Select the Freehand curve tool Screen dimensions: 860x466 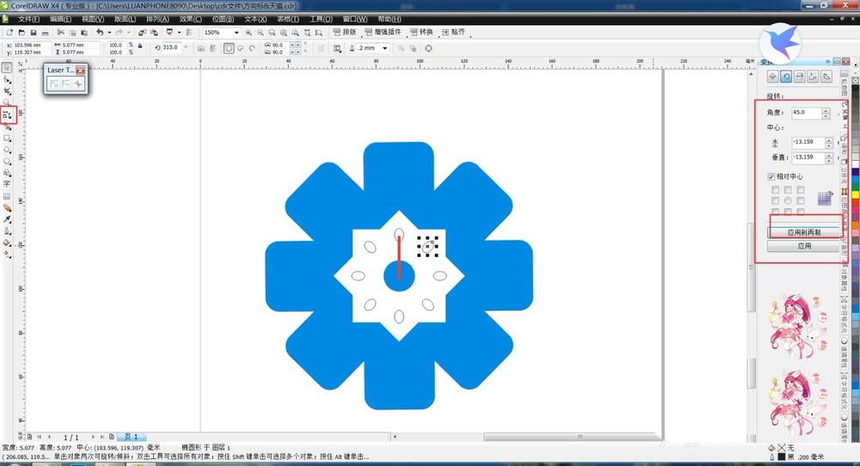7,115
